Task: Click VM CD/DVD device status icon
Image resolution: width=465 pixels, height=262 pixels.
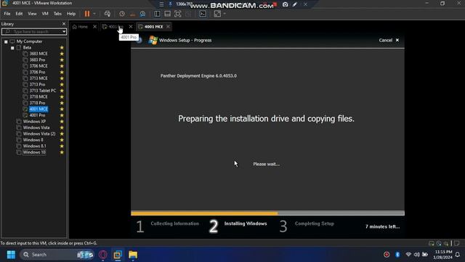Action: [439, 243]
